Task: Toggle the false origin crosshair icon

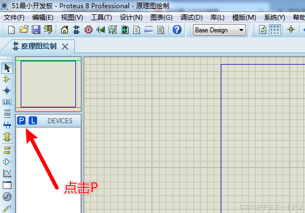Action: pyautogui.click(x=291, y=30)
